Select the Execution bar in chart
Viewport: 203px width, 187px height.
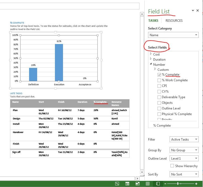(59, 63)
